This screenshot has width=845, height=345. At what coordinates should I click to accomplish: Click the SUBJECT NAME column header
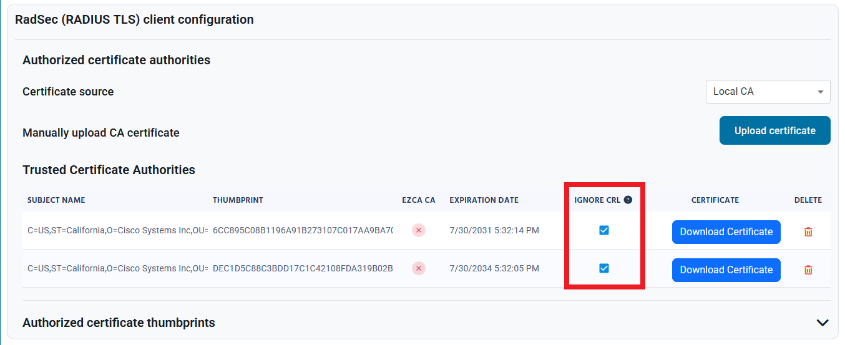[x=56, y=200]
